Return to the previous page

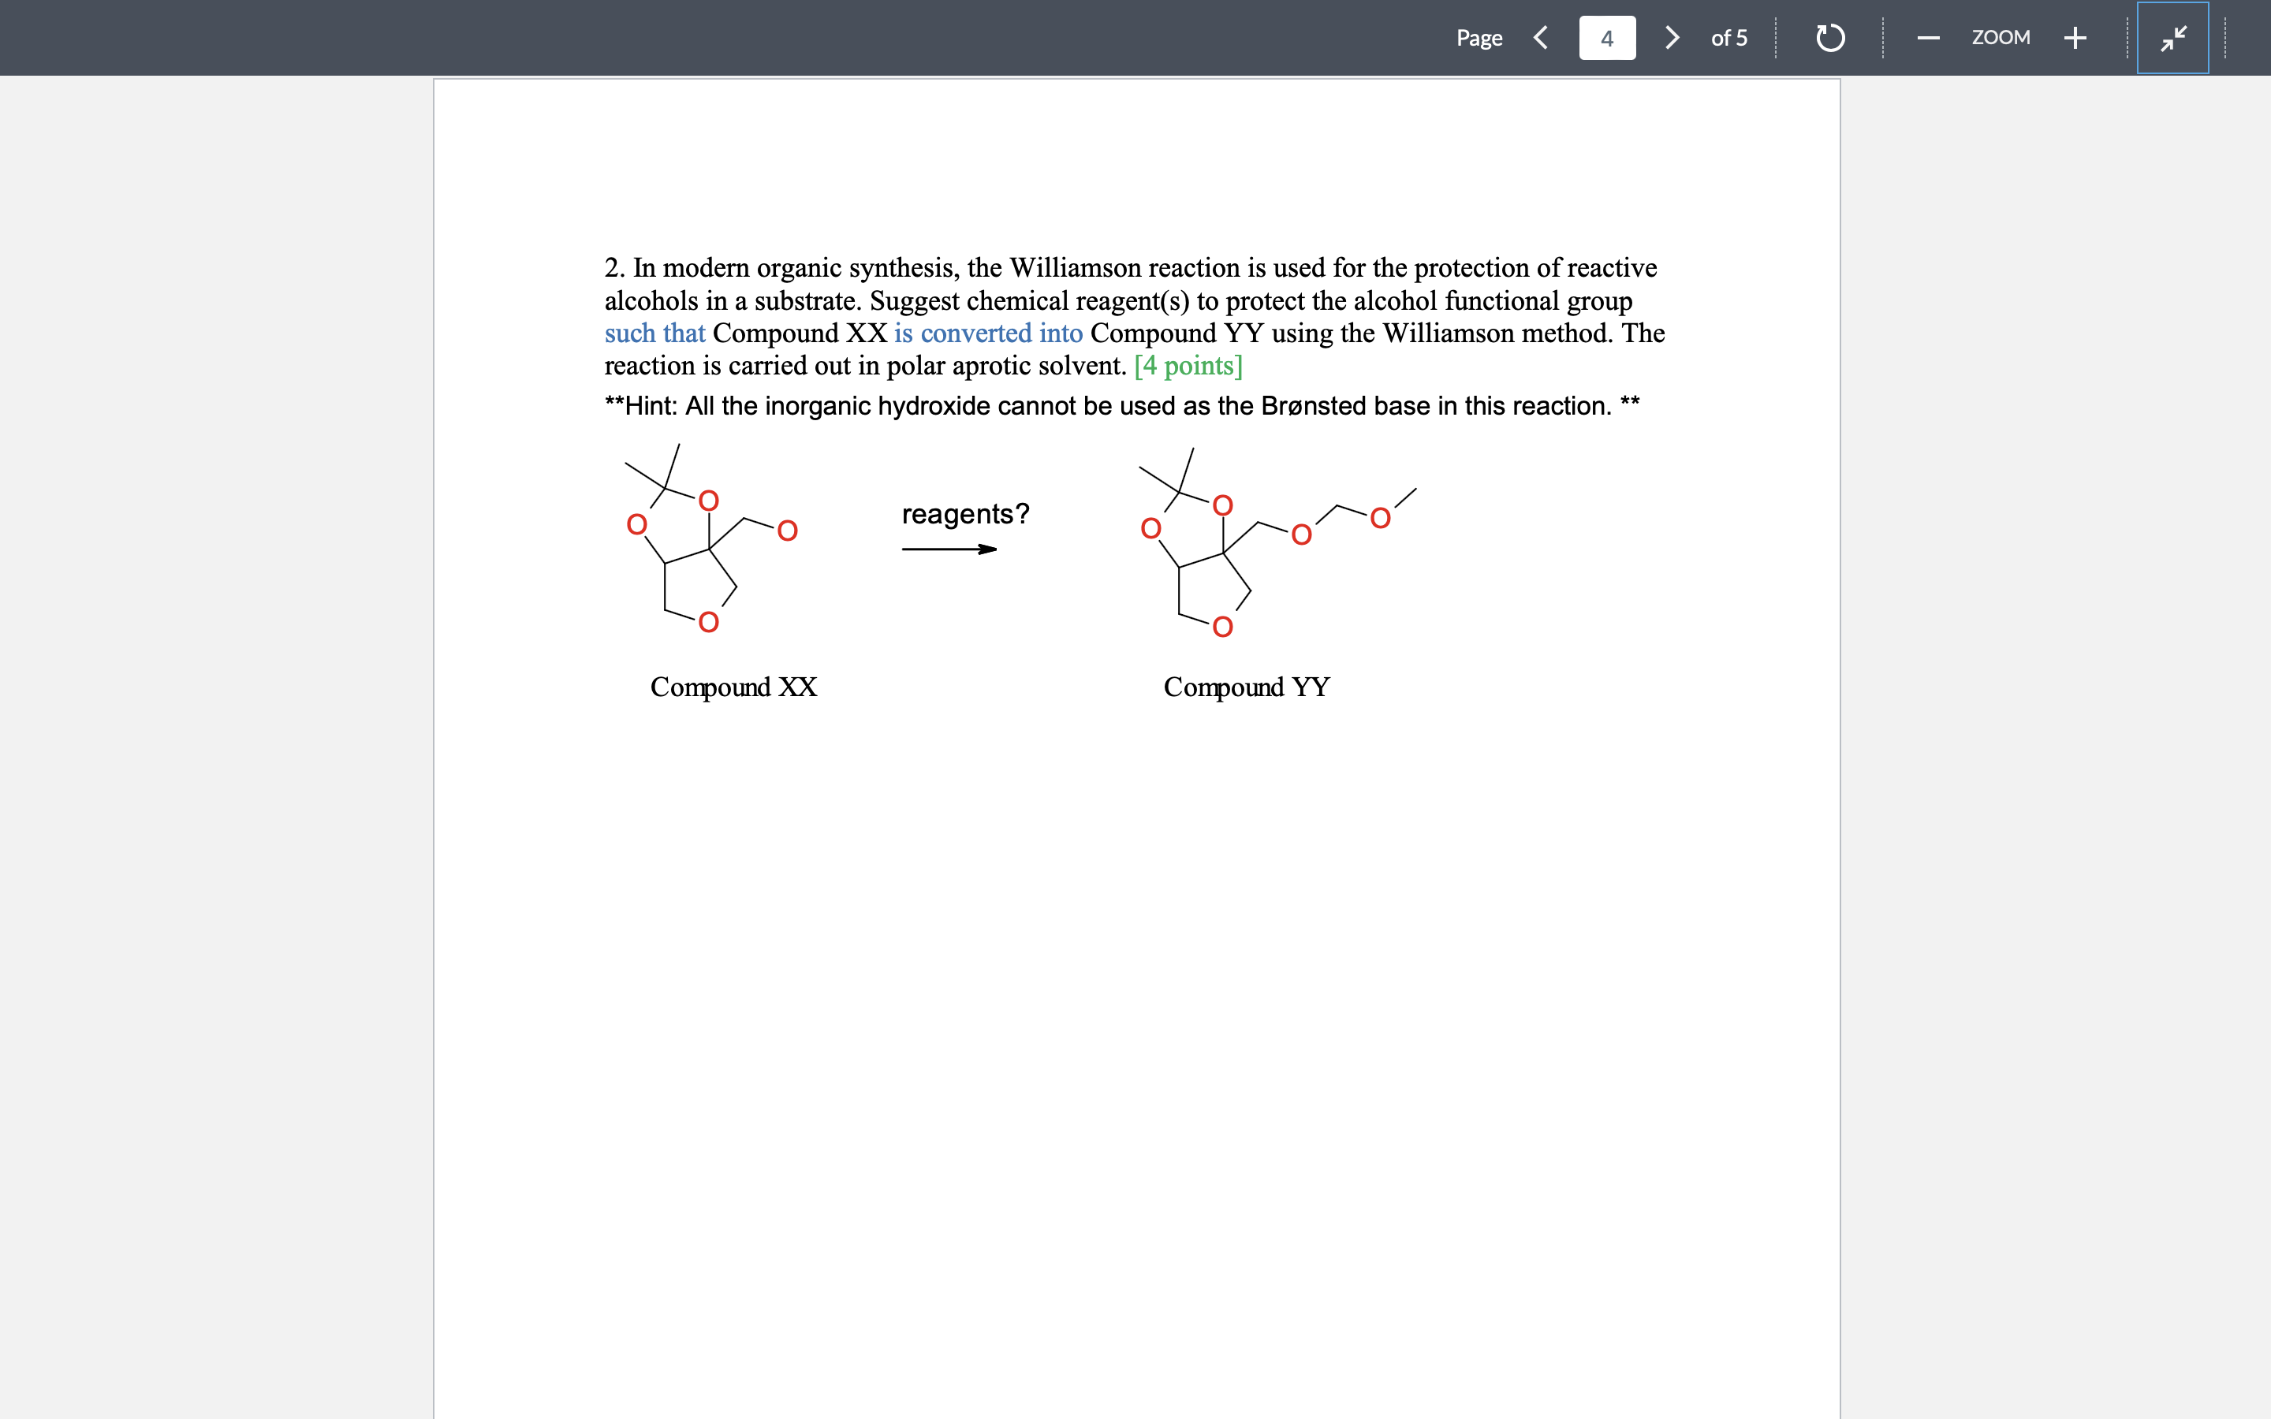click(x=1540, y=38)
